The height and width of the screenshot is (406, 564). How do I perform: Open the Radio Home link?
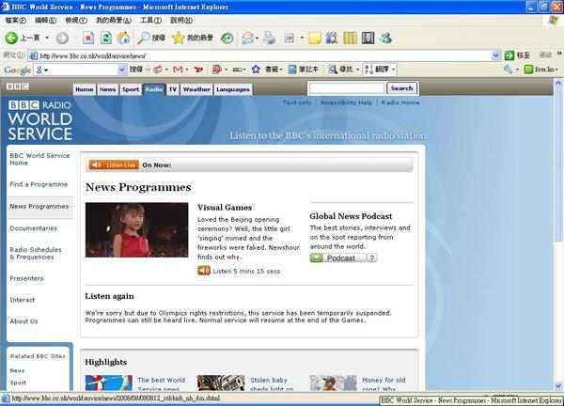click(x=400, y=102)
